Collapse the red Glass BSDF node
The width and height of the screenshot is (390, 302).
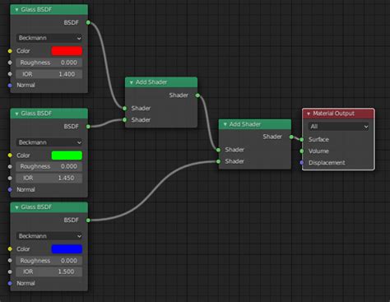(16, 10)
